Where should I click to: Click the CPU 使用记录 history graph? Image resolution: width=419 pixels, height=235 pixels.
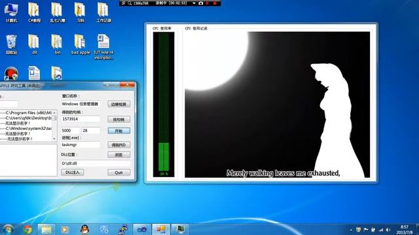[x=278, y=104]
